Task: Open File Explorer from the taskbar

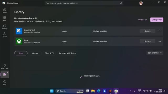Action: (x=93, y=91)
